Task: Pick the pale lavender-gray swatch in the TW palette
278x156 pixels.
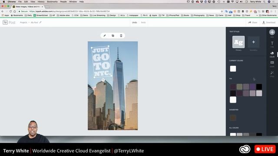Action: (259, 93)
